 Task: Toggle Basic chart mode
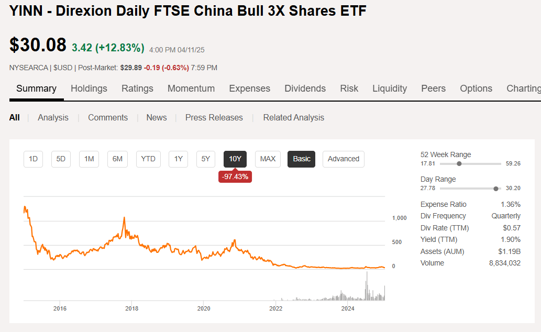pyautogui.click(x=301, y=159)
